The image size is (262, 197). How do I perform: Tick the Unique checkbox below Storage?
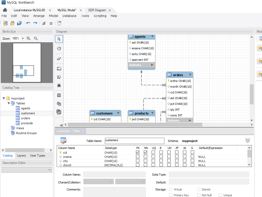point(221,195)
